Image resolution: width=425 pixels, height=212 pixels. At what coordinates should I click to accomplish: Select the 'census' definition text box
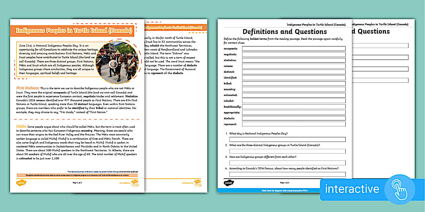pos(293,66)
